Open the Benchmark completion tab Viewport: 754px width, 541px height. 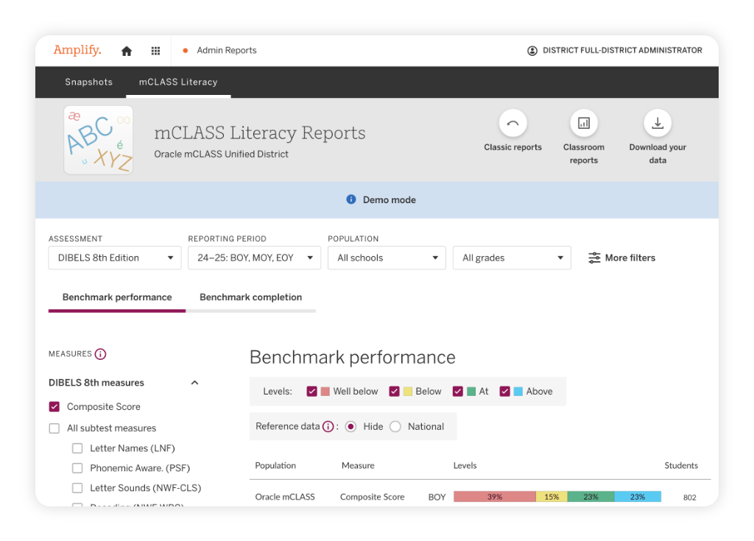(250, 297)
